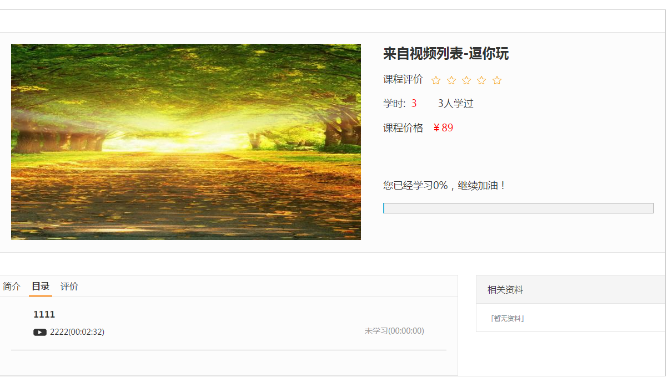Open the 简介 tab
The width and height of the screenshot is (668, 383).
click(x=12, y=287)
